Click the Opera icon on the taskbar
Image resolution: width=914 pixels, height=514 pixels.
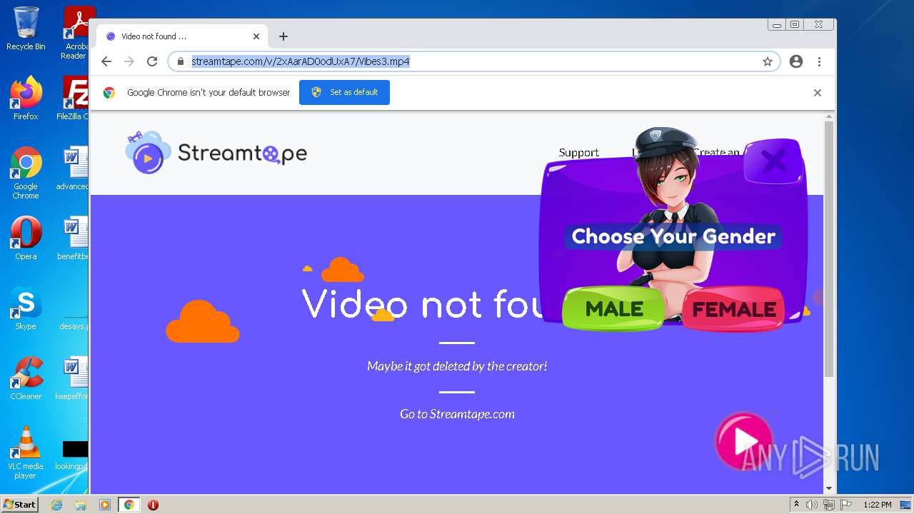pos(153,505)
